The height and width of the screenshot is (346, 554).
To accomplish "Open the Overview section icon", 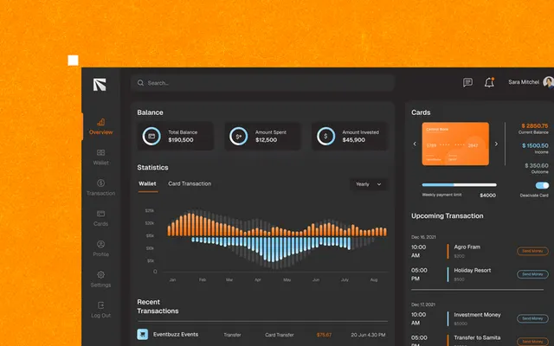I will pos(100,122).
